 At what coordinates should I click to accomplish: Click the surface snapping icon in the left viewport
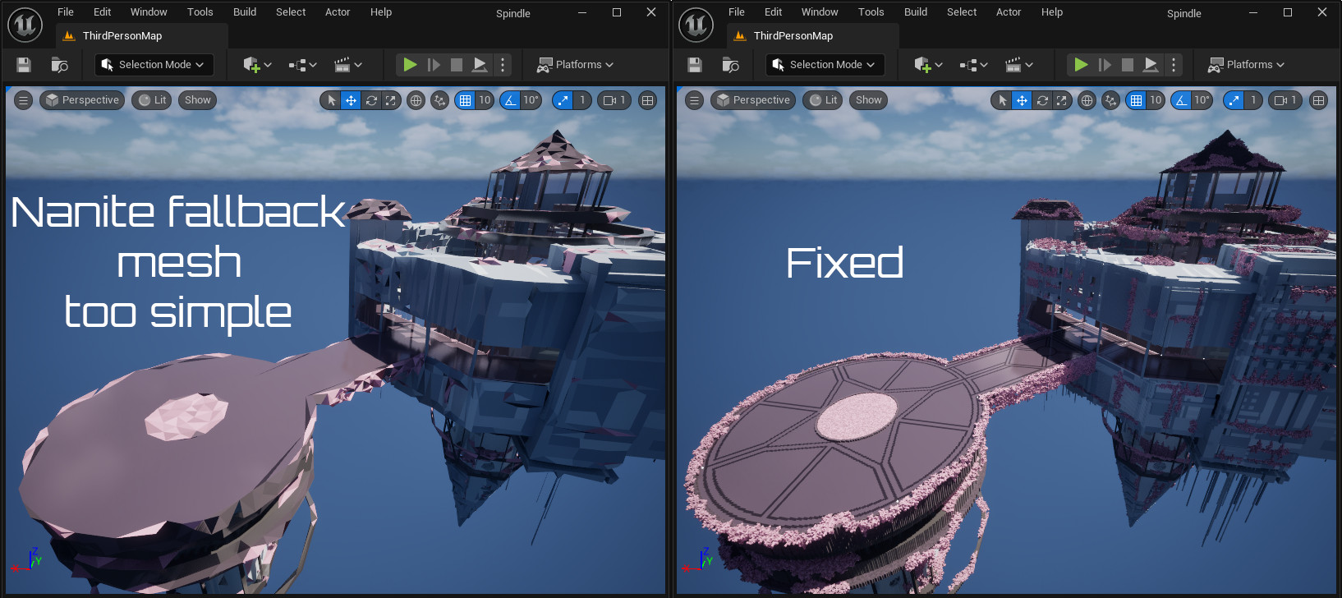440,100
